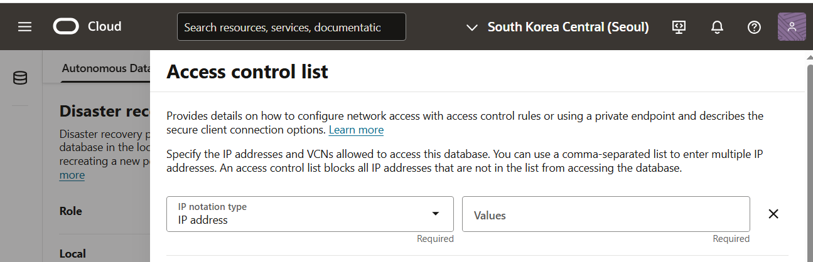Click the panel scrollbar up arrow
Viewport: 813px width, 262px height.
point(809,58)
